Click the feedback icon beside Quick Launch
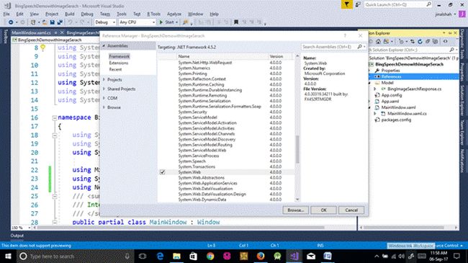This screenshot has height=263, width=468. coord(358,4)
